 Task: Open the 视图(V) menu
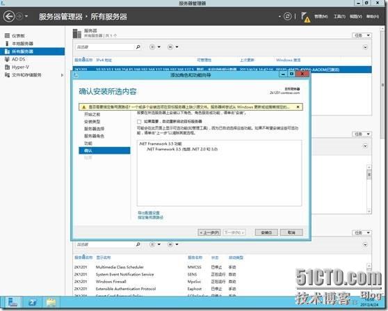(x=356, y=17)
